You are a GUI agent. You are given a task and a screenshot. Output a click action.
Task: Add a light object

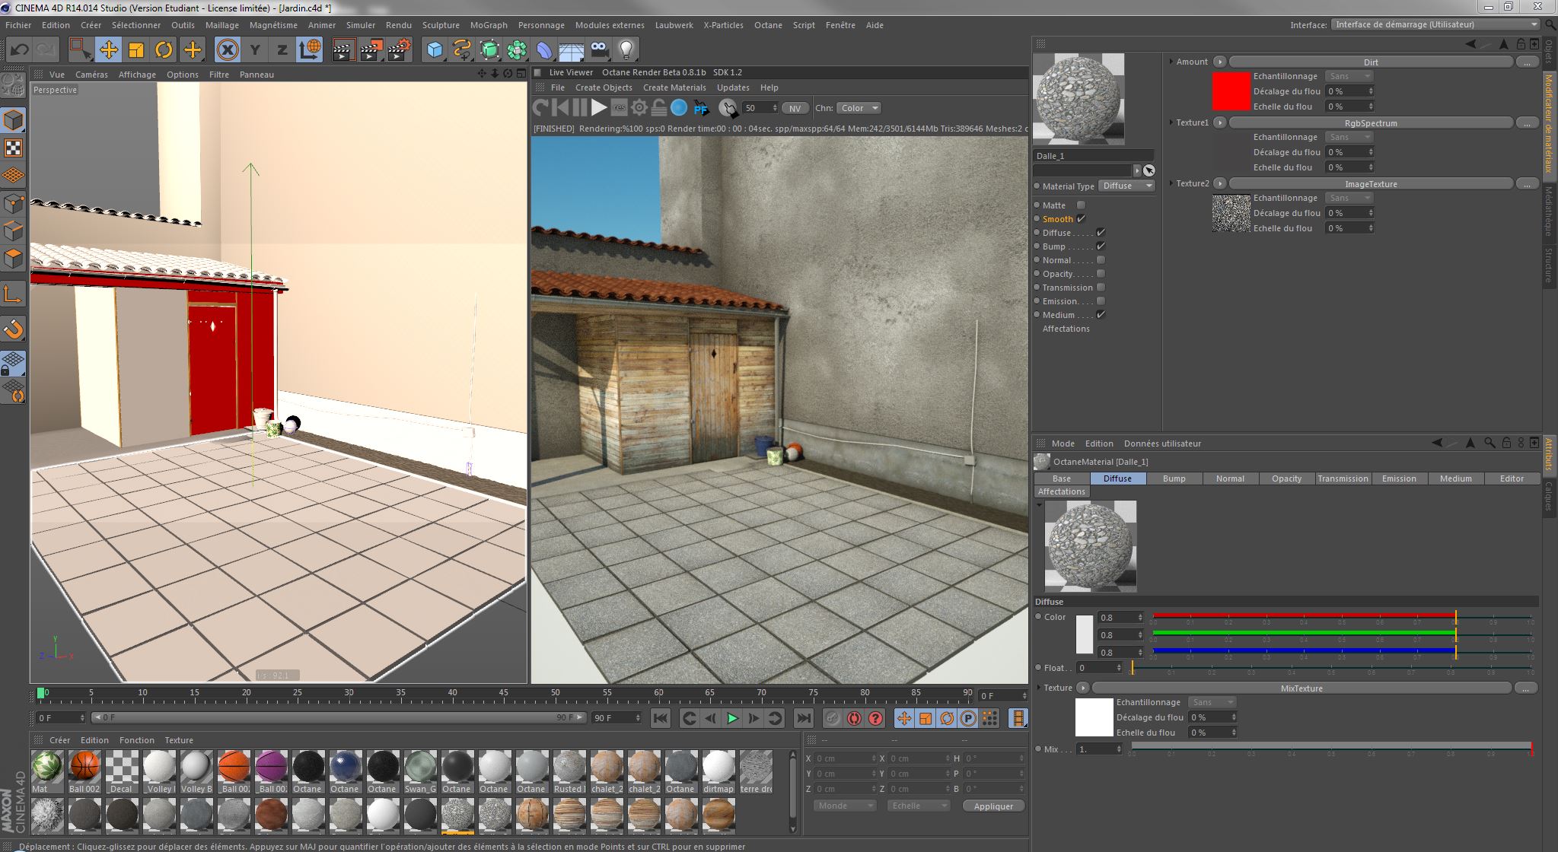626,50
